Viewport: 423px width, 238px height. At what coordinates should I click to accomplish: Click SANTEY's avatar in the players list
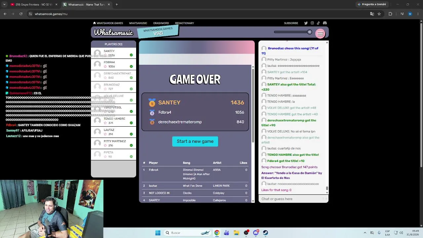97,53
